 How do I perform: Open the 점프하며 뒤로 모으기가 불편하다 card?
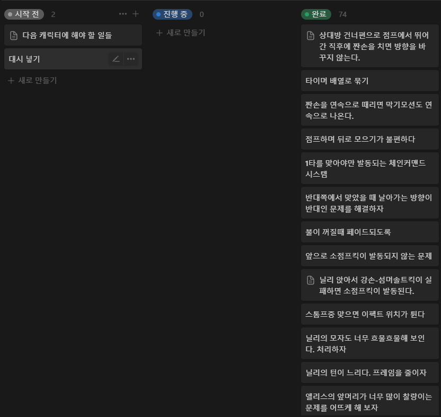pyautogui.click(x=369, y=139)
